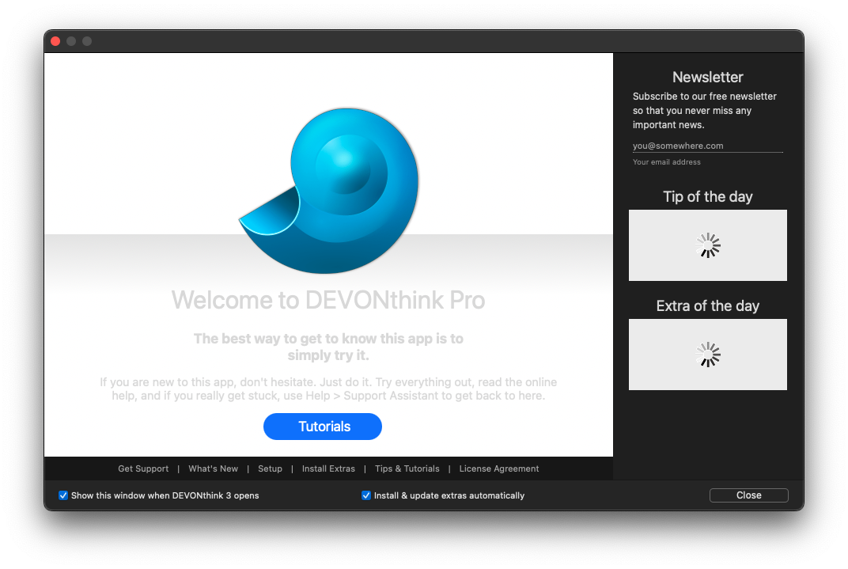
Task: Open the Get Support section
Action: pos(143,468)
